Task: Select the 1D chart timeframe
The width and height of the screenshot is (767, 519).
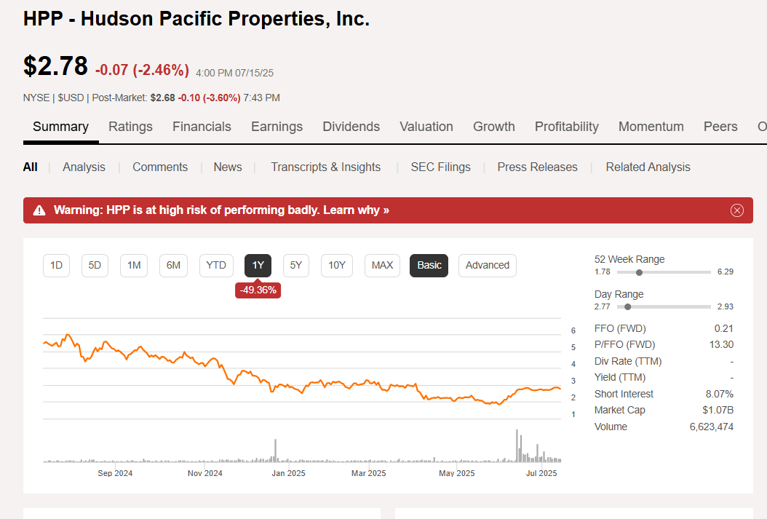Action: tap(56, 265)
